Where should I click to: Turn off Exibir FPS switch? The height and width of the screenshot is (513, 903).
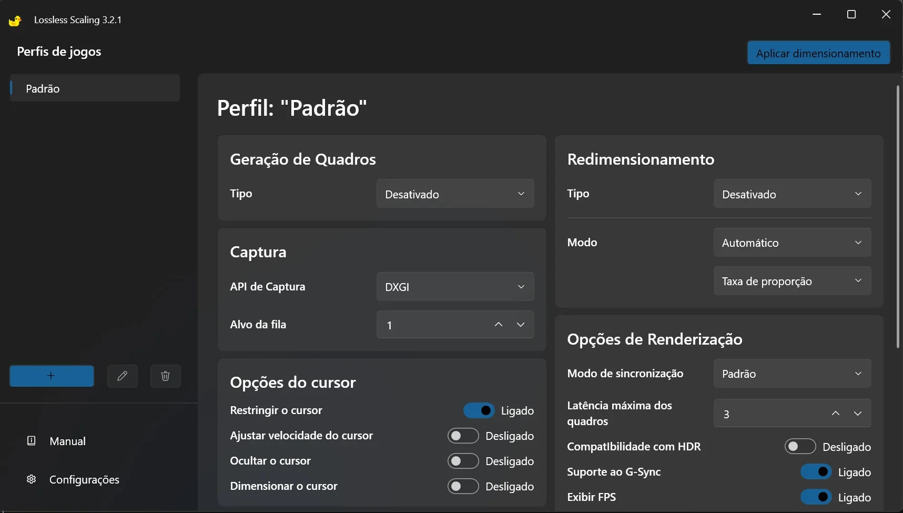point(816,497)
